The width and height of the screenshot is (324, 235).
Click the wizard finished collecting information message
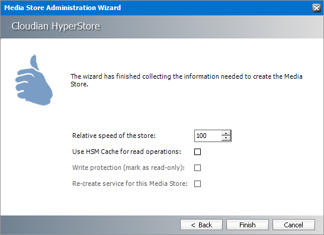coord(187,80)
